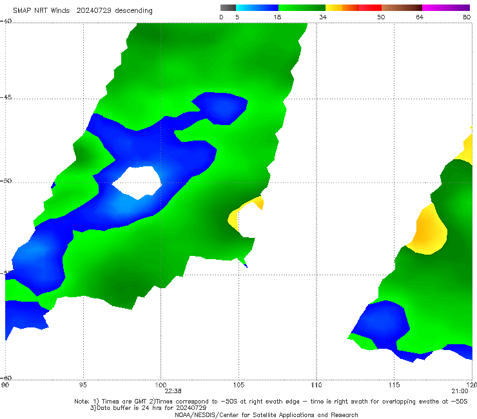Click the longitude label 115
Screen dimensions: 477x419
(x=394, y=385)
